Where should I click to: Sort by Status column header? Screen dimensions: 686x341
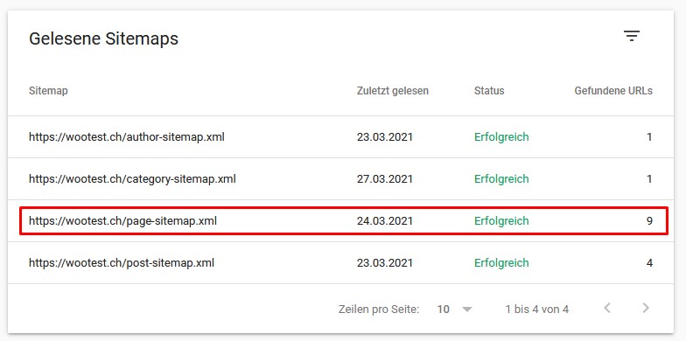pyautogui.click(x=489, y=91)
